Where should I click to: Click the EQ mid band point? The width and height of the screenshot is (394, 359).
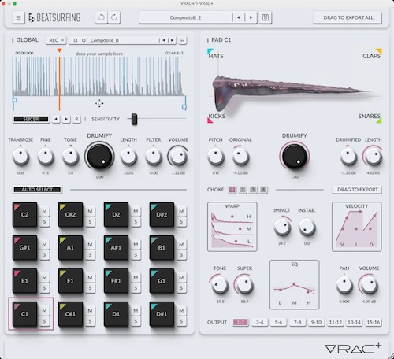click(x=294, y=284)
